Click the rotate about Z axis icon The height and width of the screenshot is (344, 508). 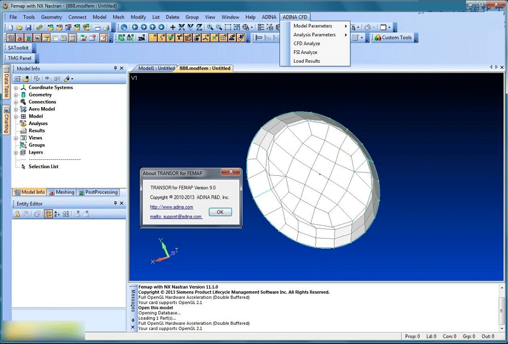[x=199, y=27]
